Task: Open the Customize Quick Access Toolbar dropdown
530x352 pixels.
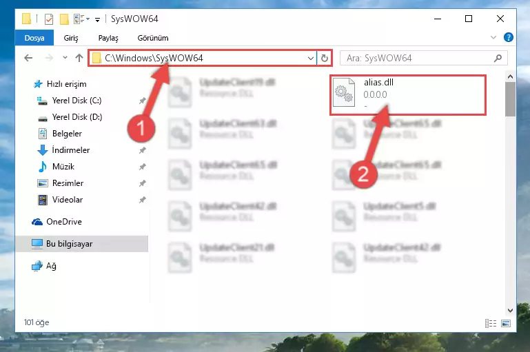Action: pos(97,19)
